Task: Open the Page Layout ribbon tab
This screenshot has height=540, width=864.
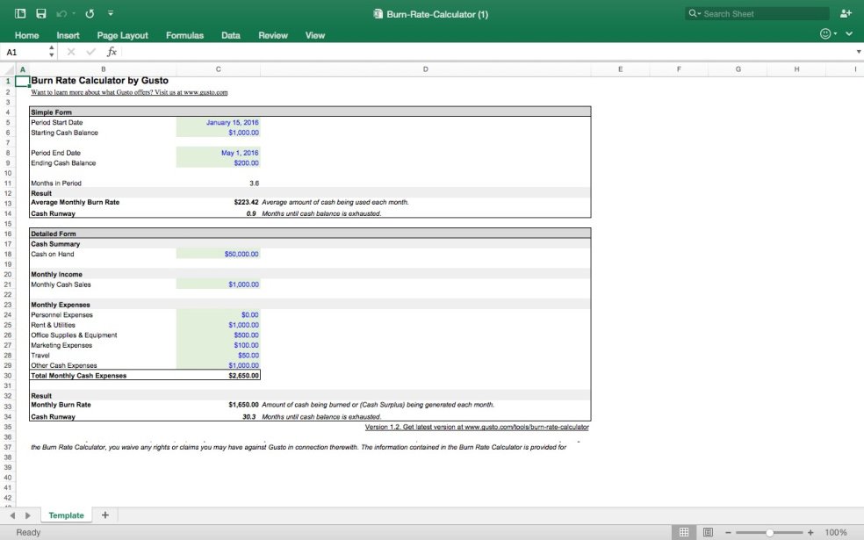Action: tap(122, 35)
